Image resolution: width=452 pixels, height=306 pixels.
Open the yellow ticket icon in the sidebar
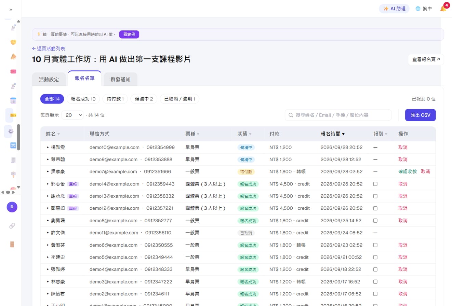click(x=13, y=115)
